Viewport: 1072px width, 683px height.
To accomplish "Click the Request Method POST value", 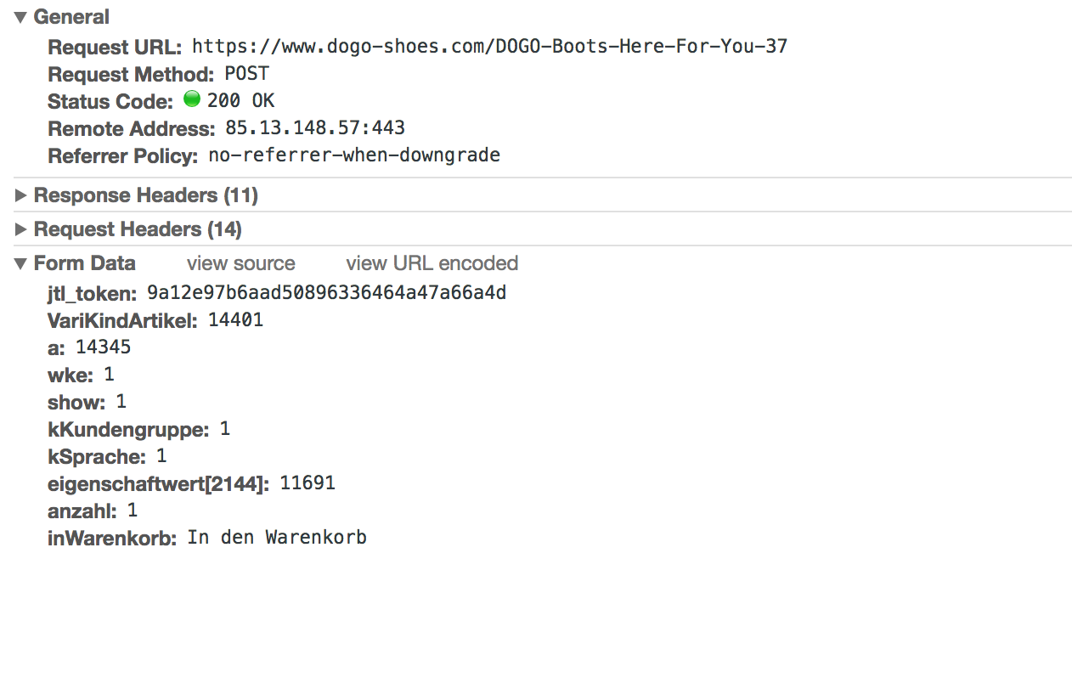I will point(246,73).
